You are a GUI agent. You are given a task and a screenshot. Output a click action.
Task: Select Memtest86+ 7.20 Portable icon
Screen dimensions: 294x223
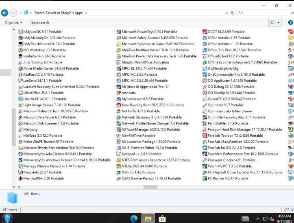coord(20,178)
